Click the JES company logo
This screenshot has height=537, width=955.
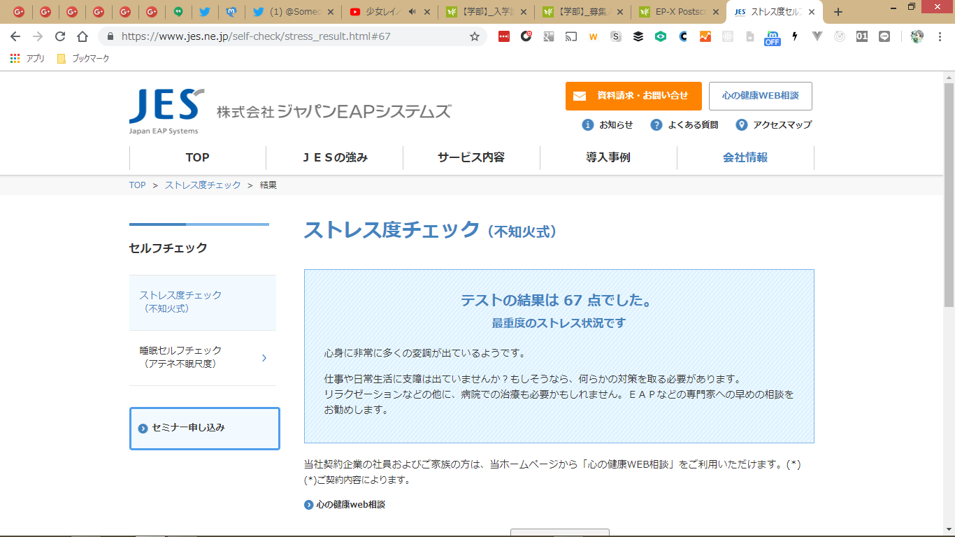(x=166, y=111)
